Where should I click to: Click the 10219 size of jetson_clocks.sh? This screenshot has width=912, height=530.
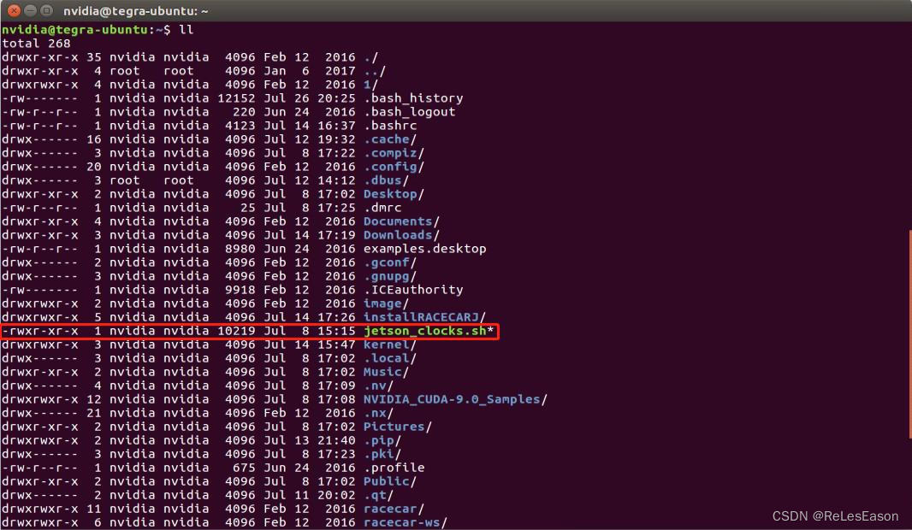pyautogui.click(x=236, y=331)
